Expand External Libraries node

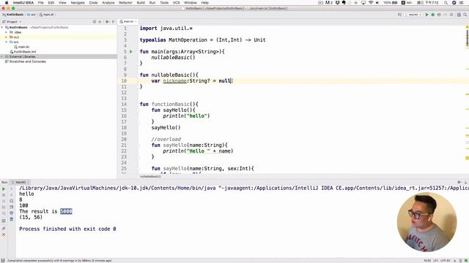(2, 57)
